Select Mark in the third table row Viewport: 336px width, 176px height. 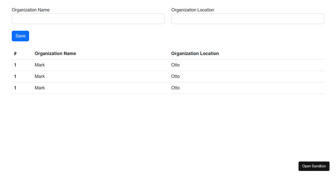[x=39, y=88]
